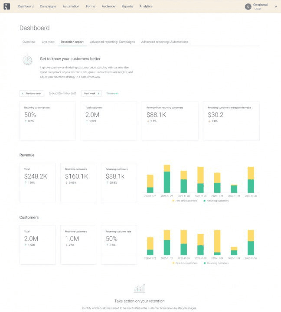
Task: Click the last bar in Customers chart
Action: (251, 243)
